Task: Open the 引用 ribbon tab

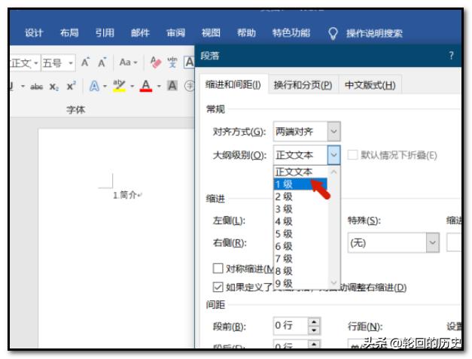Action: click(x=105, y=33)
